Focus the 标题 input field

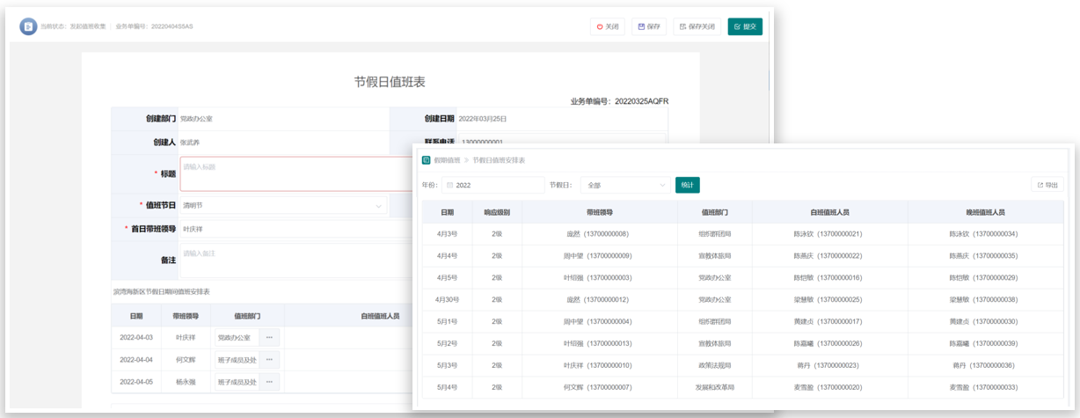(x=295, y=173)
